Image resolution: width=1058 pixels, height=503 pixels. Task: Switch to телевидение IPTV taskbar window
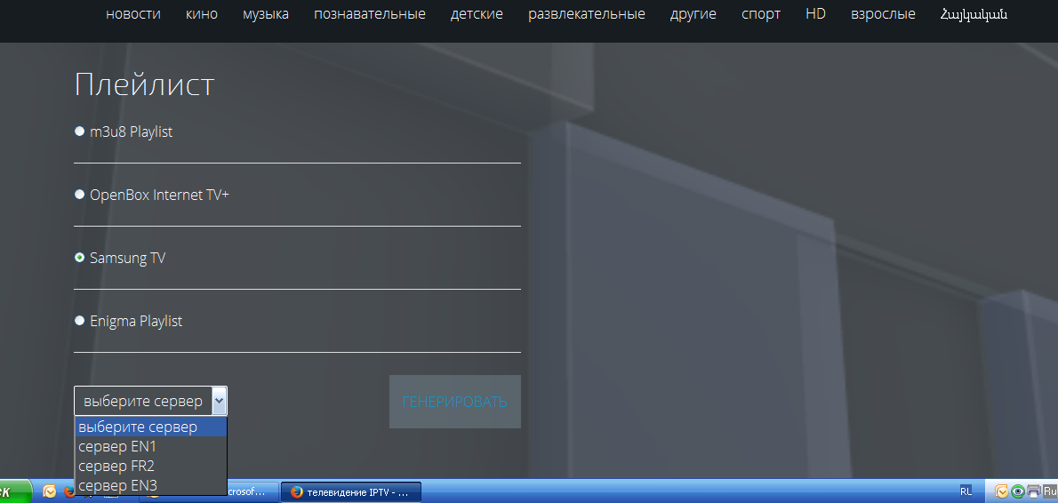pos(350,491)
